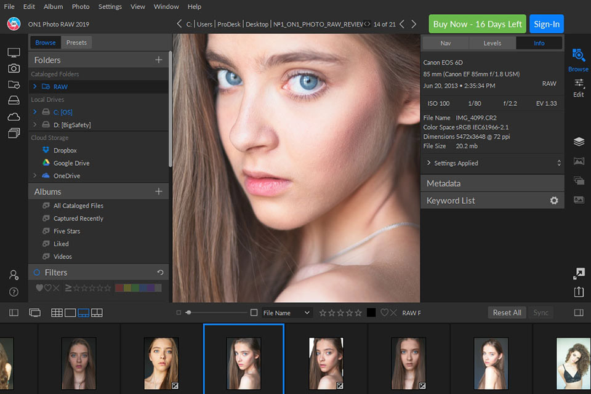Click Settings Applied up-down stepper arrows

[559, 163]
